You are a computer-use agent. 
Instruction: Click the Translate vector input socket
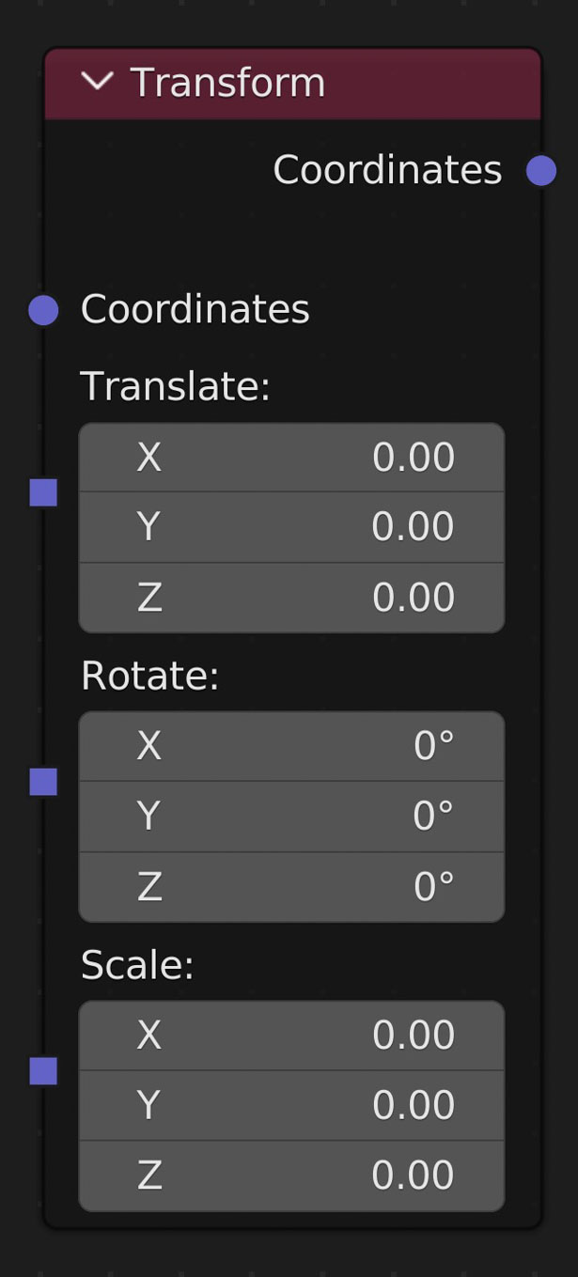43,492
